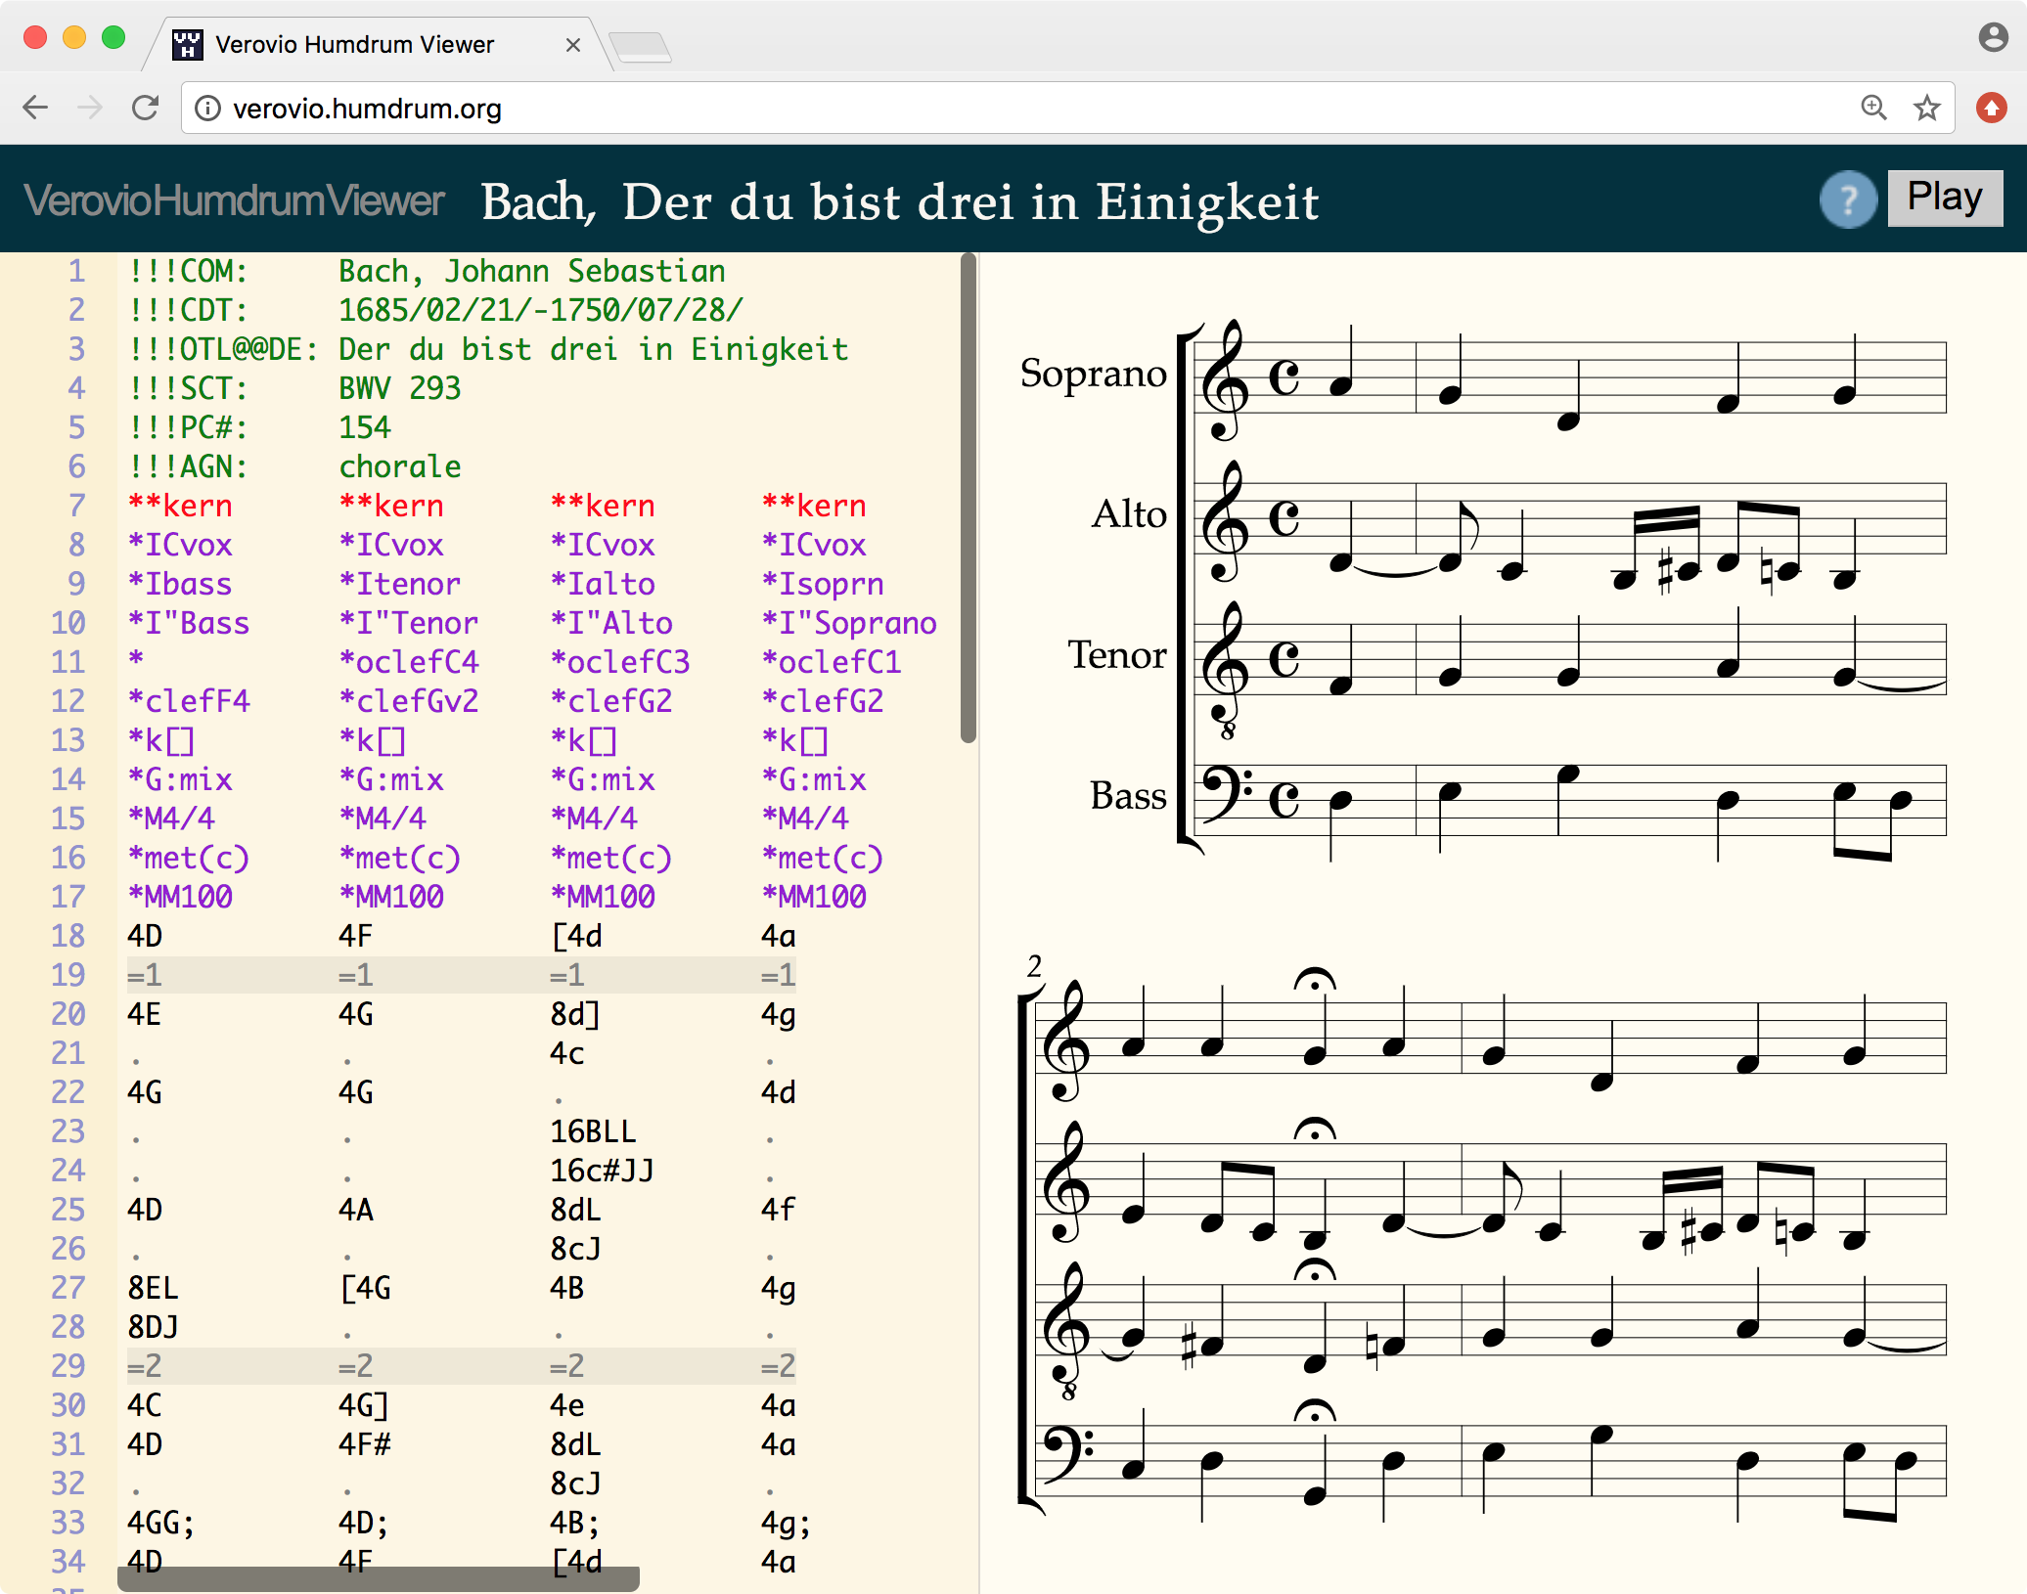Image resolution: width=2027 pixels, height=1594 pixels.
Task: Click the site info icon in address bar
Action: coord(207,108)
